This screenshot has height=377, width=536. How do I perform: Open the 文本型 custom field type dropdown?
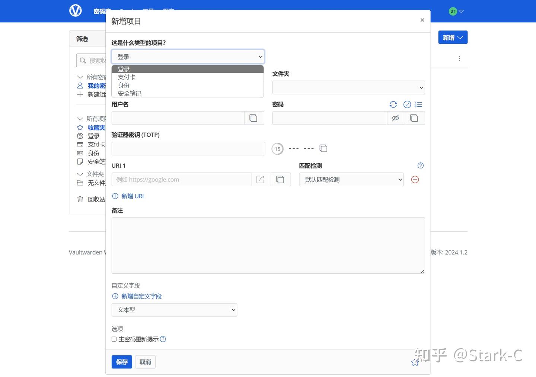click(174, 310)
